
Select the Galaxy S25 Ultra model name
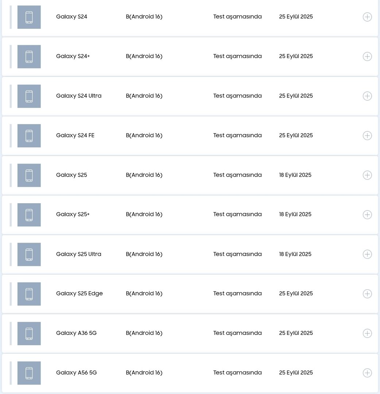(x=78, y=254)
